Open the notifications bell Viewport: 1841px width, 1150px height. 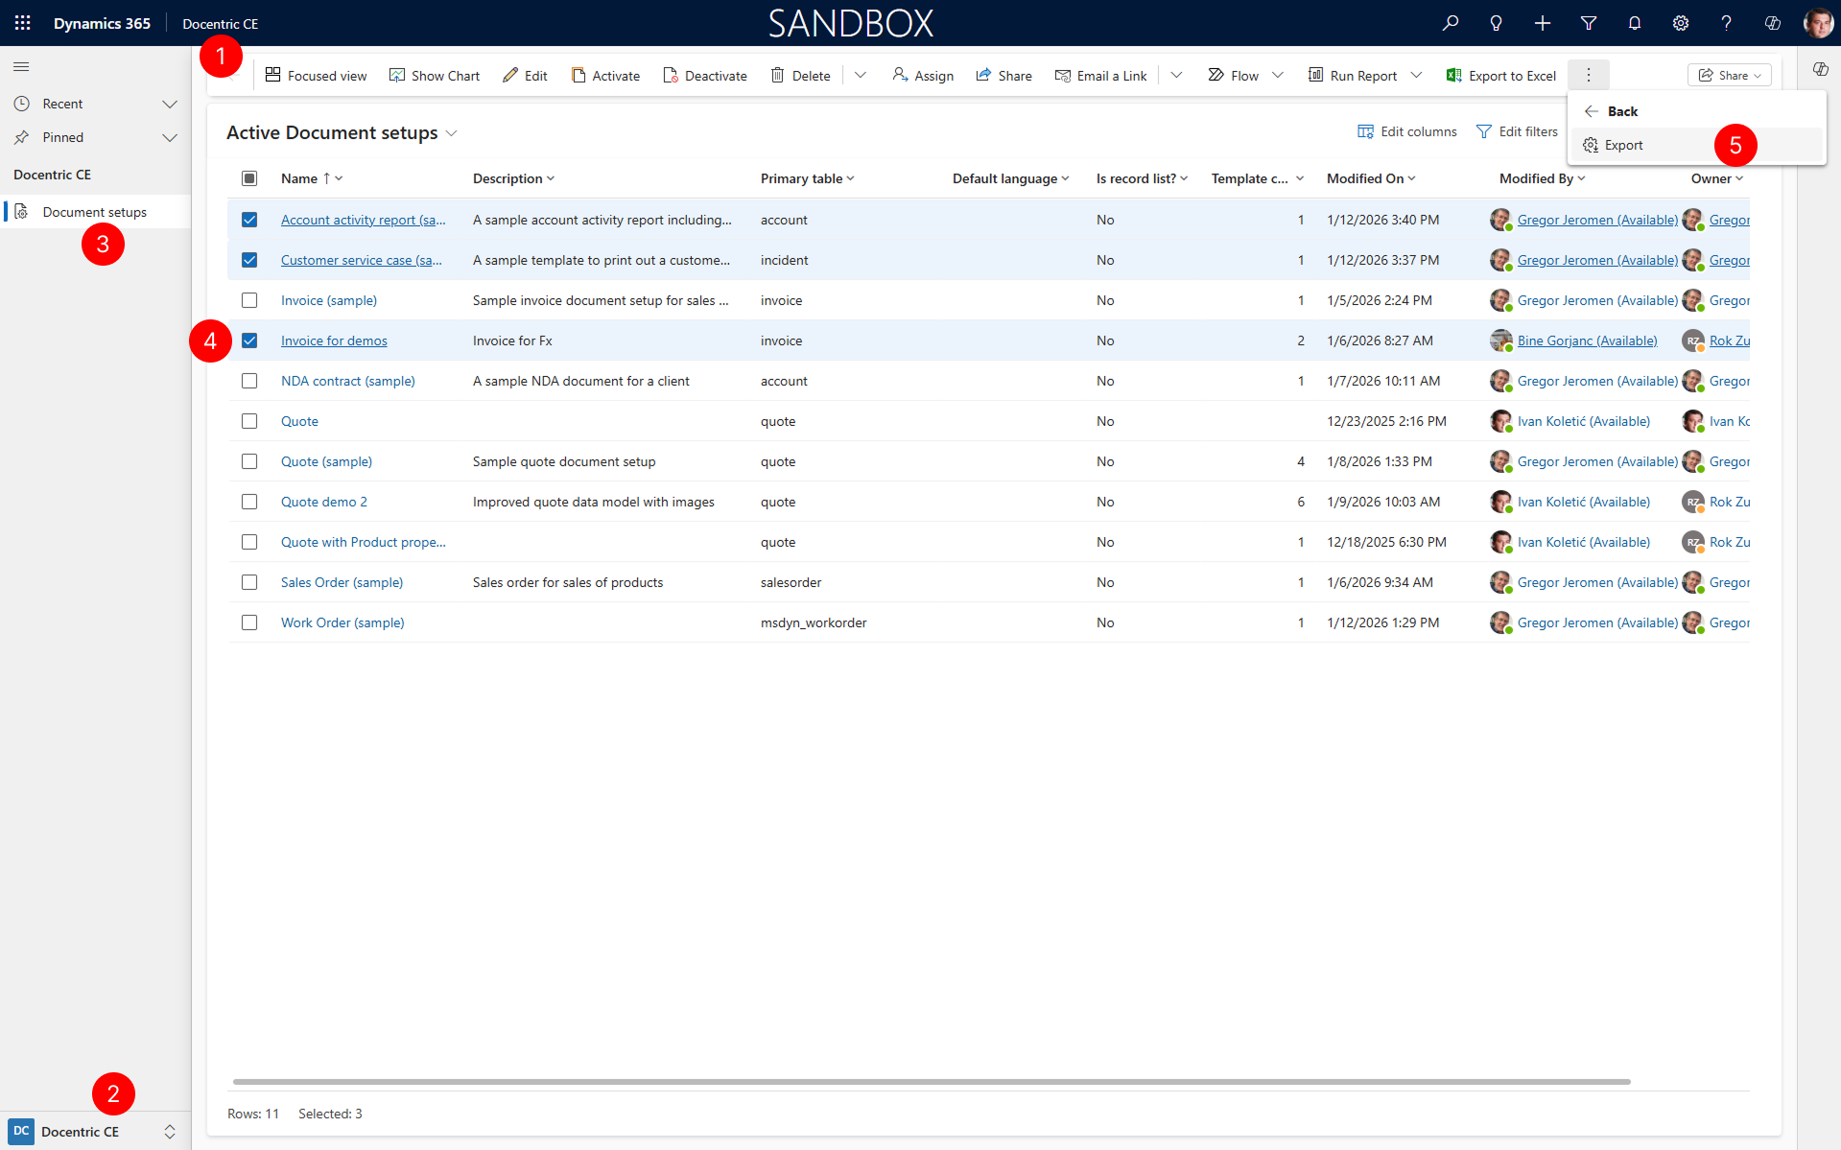pos(1635,23)
